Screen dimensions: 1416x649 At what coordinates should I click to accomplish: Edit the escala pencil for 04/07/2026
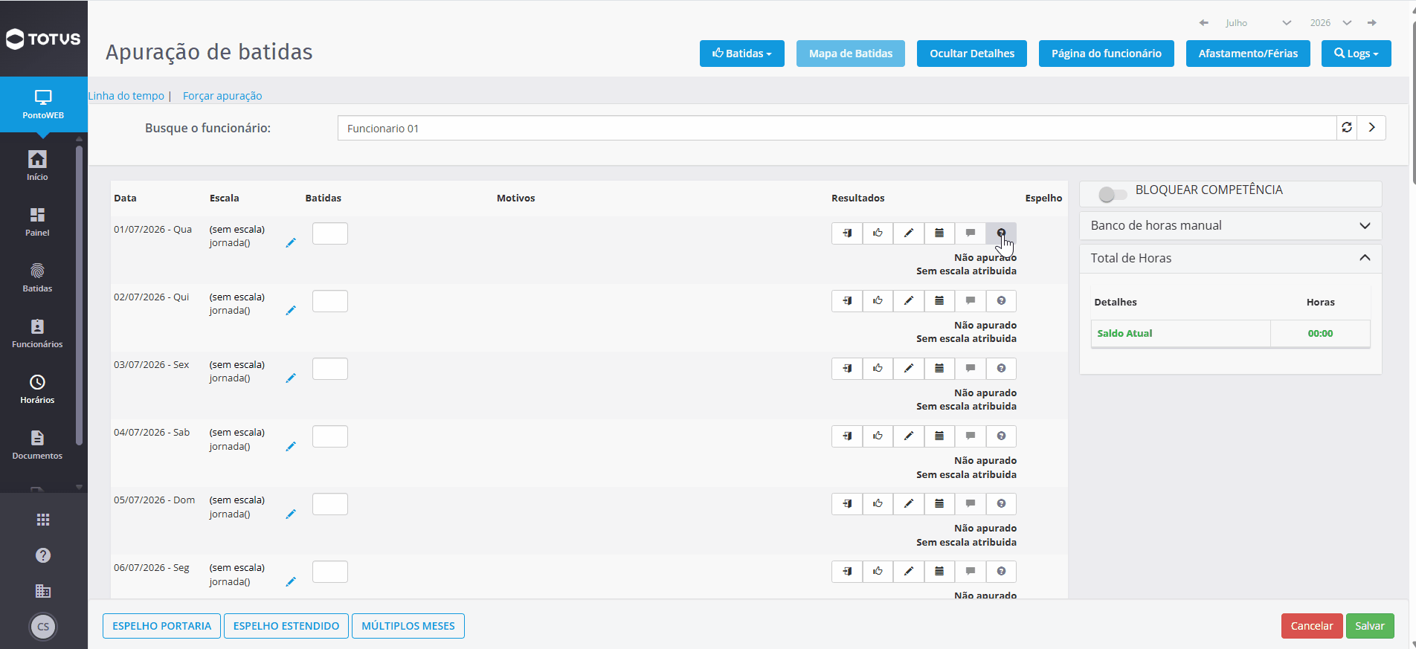(x=291, y=447)
